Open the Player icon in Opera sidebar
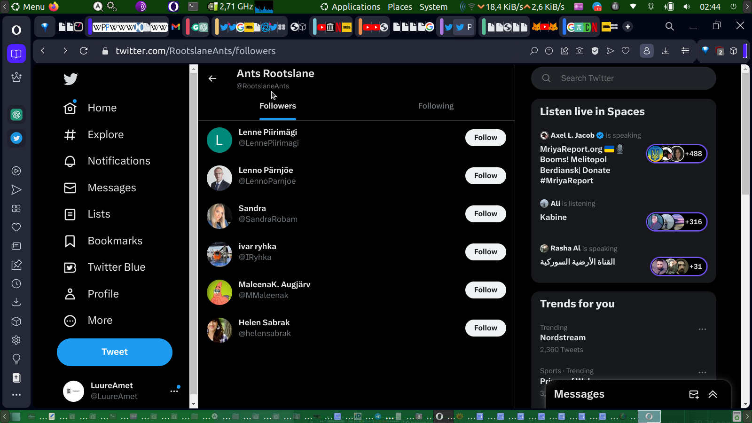 coord(16,171)
